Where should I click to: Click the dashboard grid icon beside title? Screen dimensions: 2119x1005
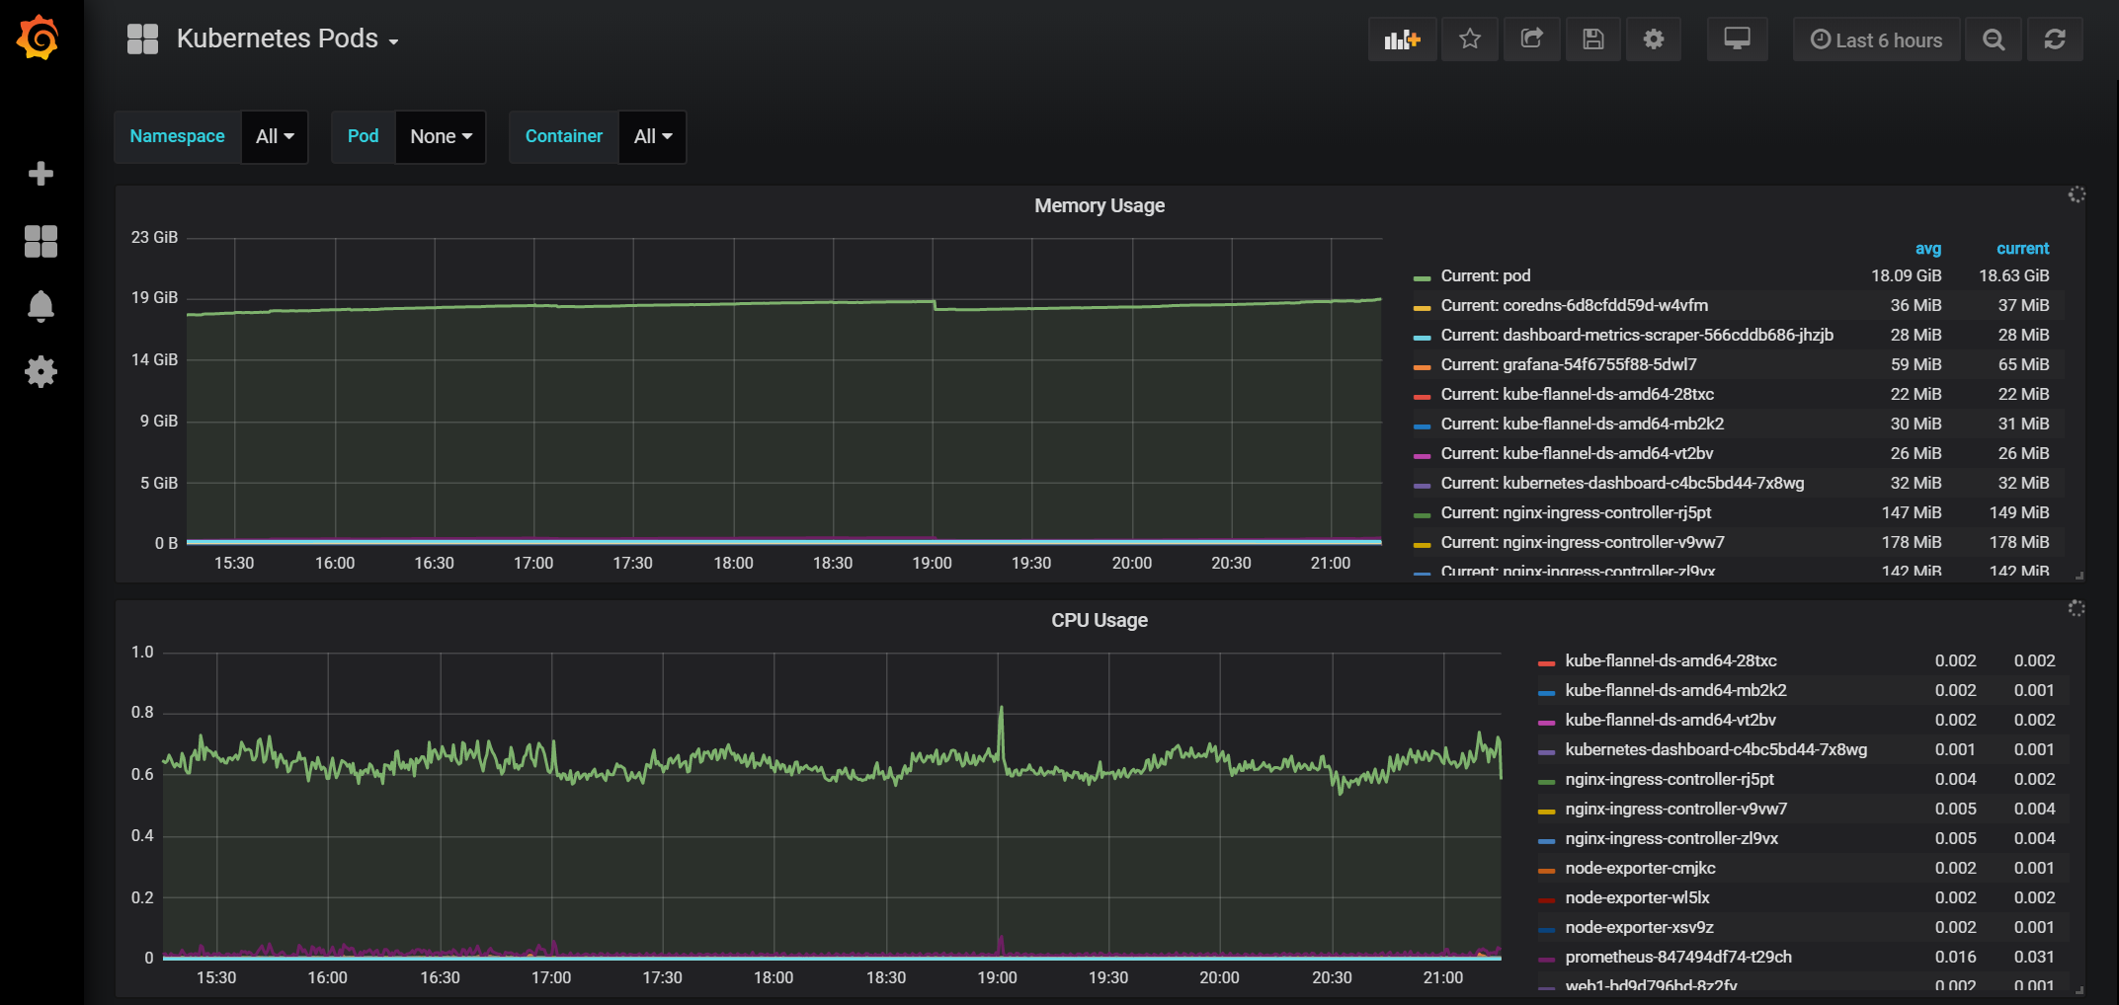(x=142, y=39)
